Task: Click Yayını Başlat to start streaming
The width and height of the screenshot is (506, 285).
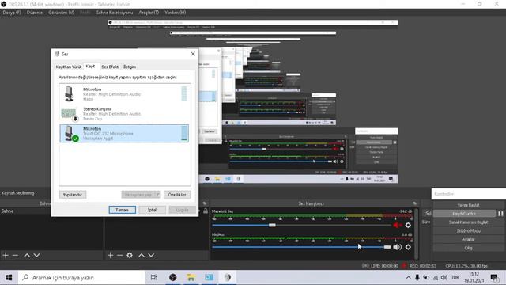Action: 468,205
